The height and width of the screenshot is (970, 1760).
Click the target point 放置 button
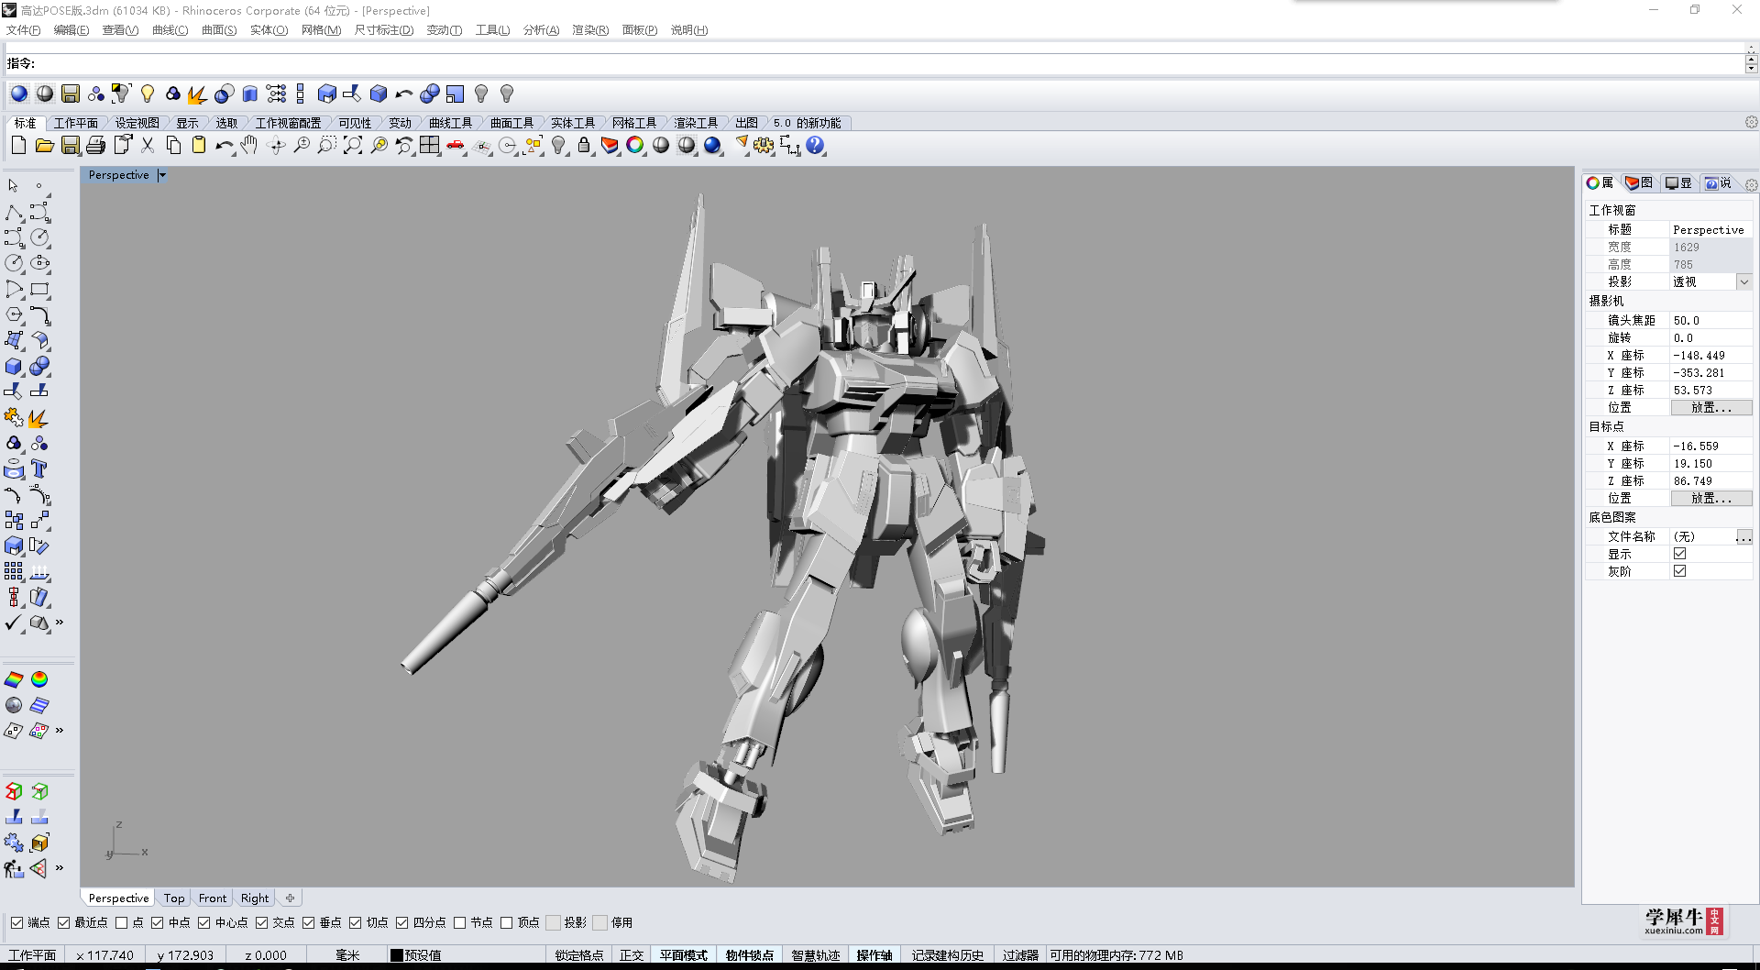click(x=1711, y=499)
